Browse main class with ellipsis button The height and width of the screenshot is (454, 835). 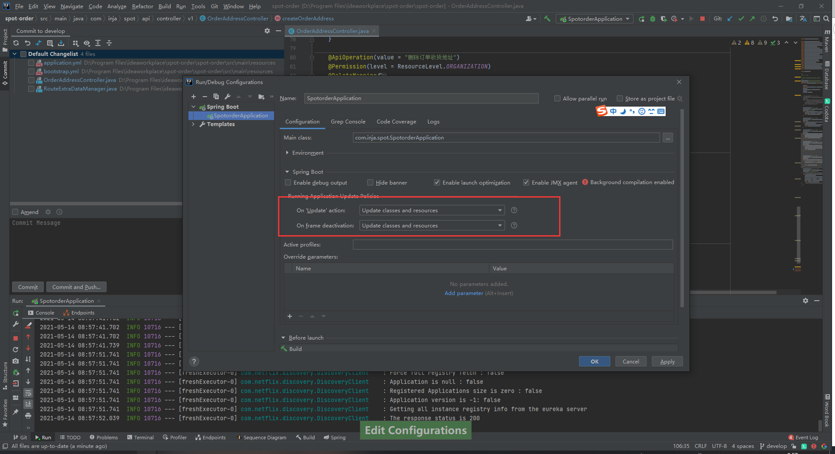(668, 138)
